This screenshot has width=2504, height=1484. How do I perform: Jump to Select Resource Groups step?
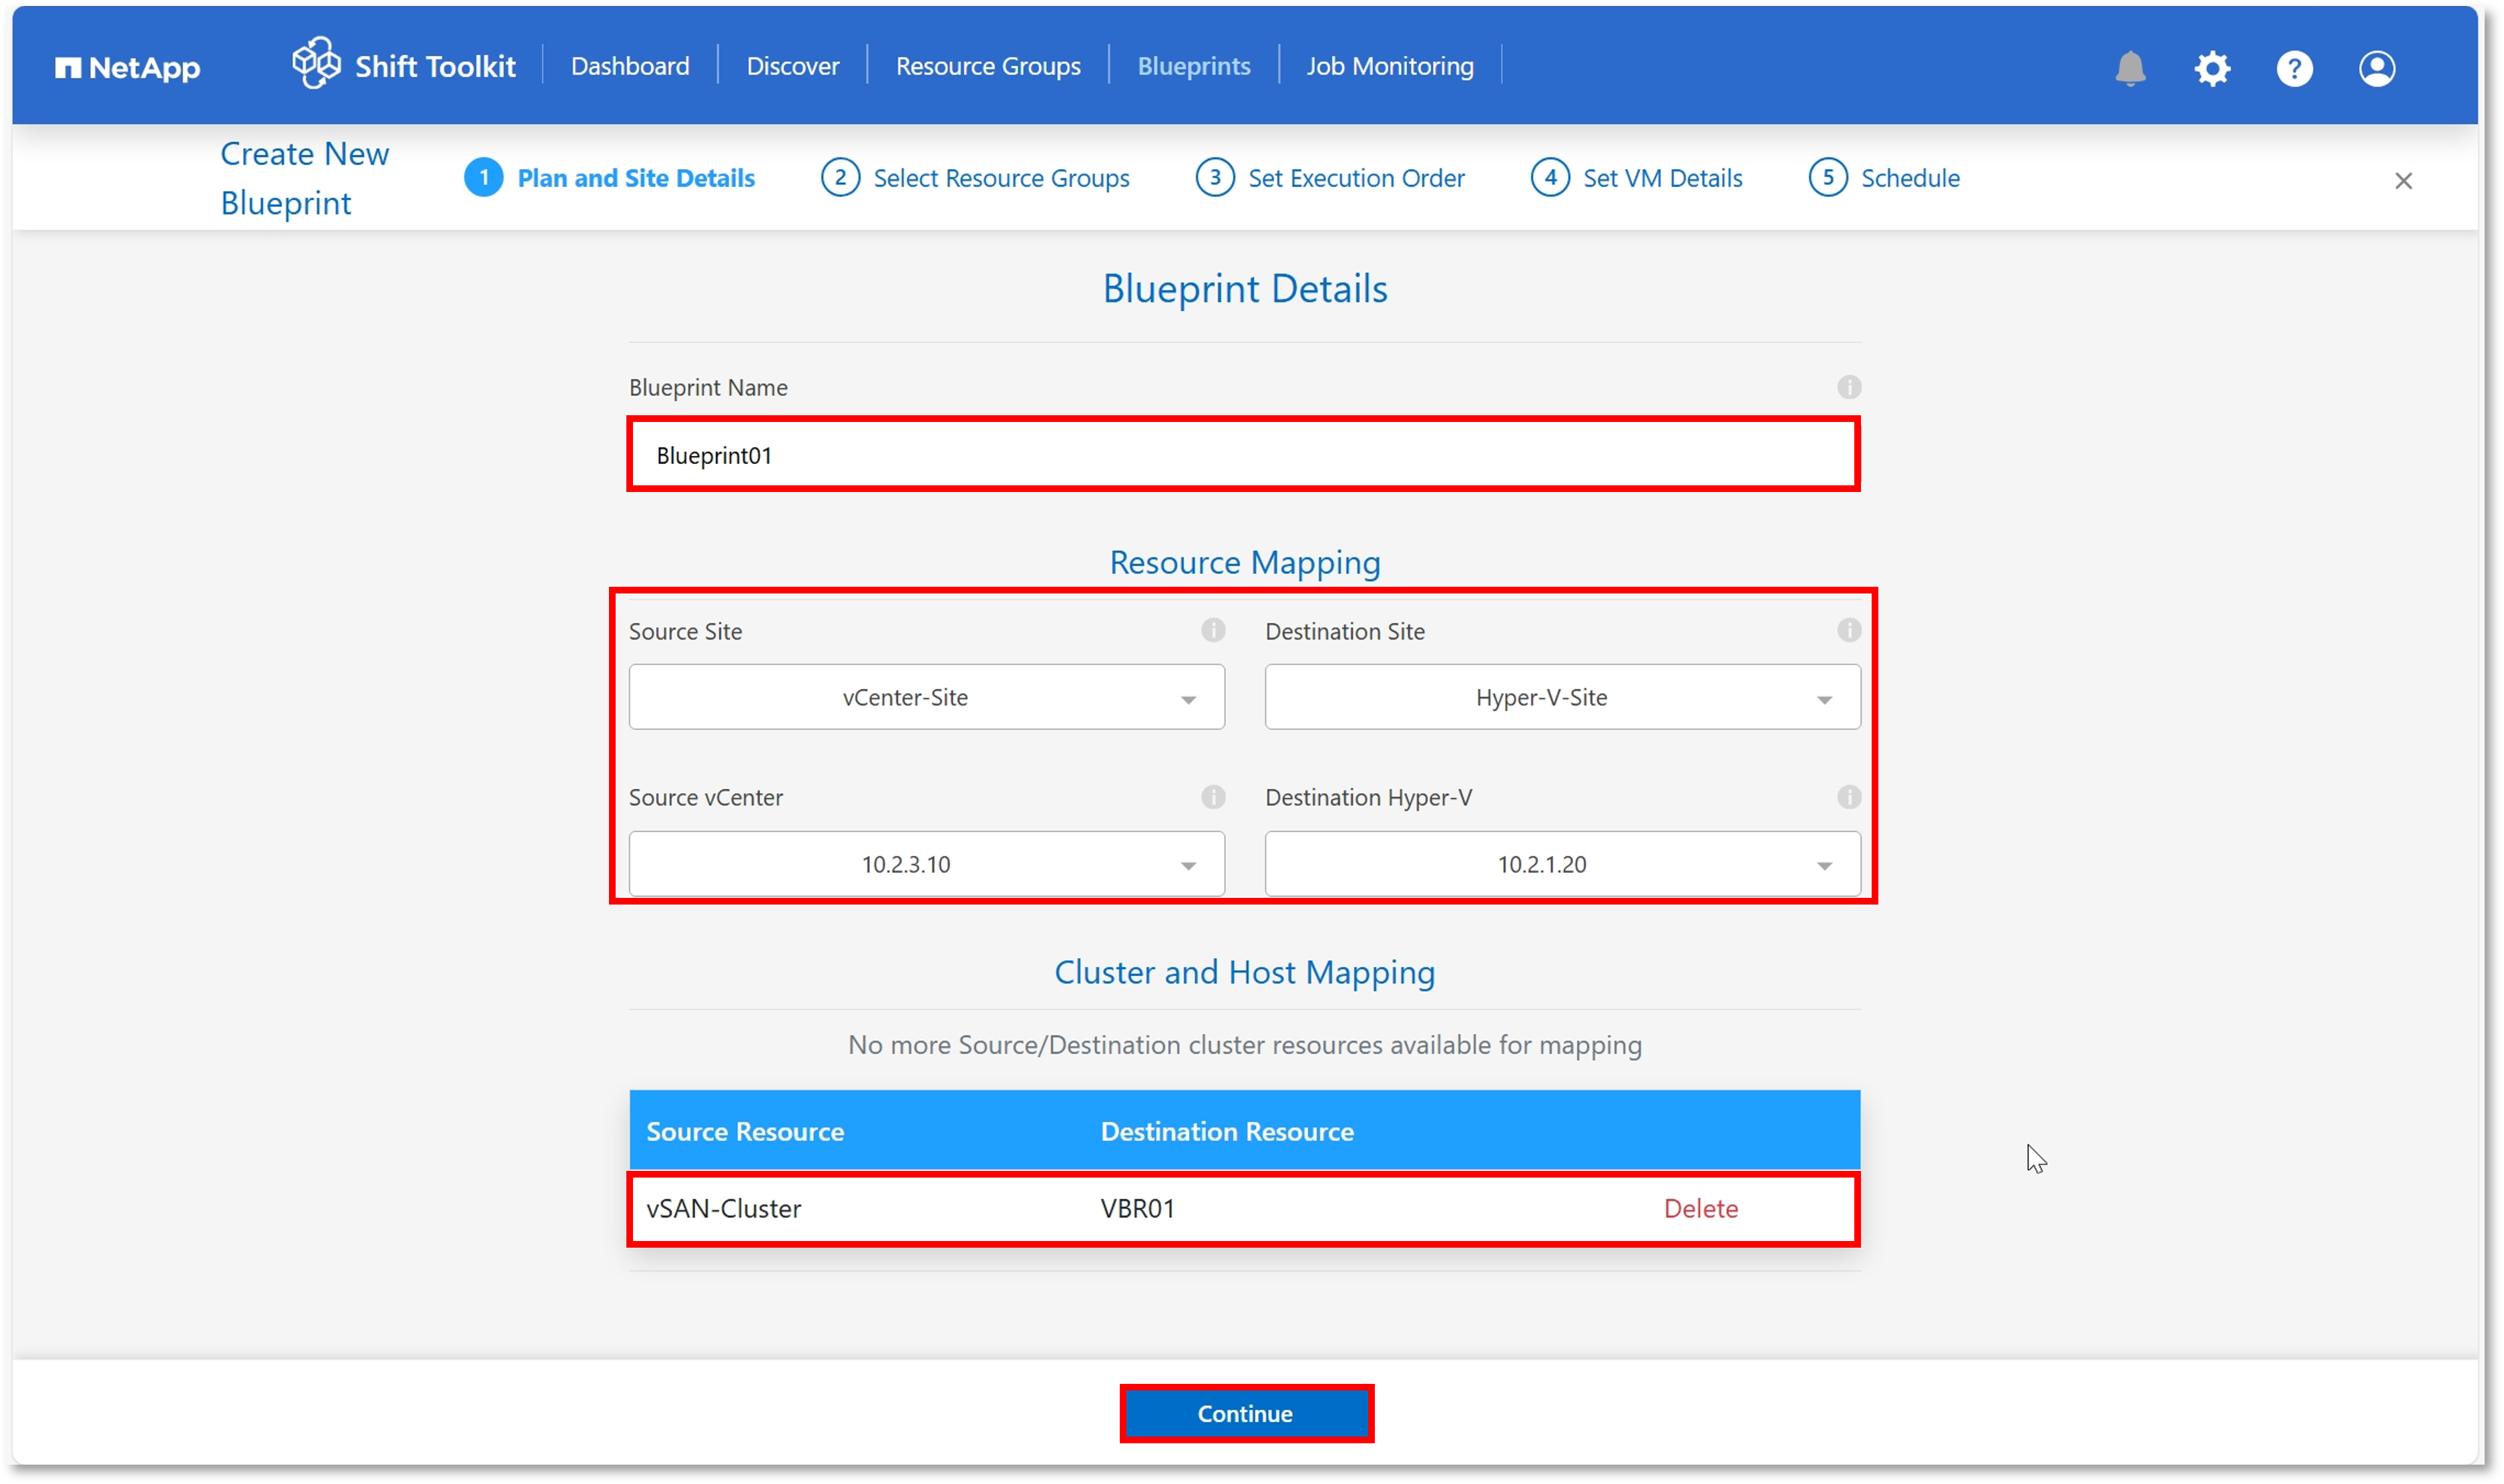1001,178
